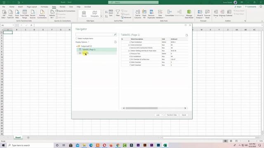Open the Get Data menu button
This screenshot has width=264, height=148.
(x=4, y=14)
